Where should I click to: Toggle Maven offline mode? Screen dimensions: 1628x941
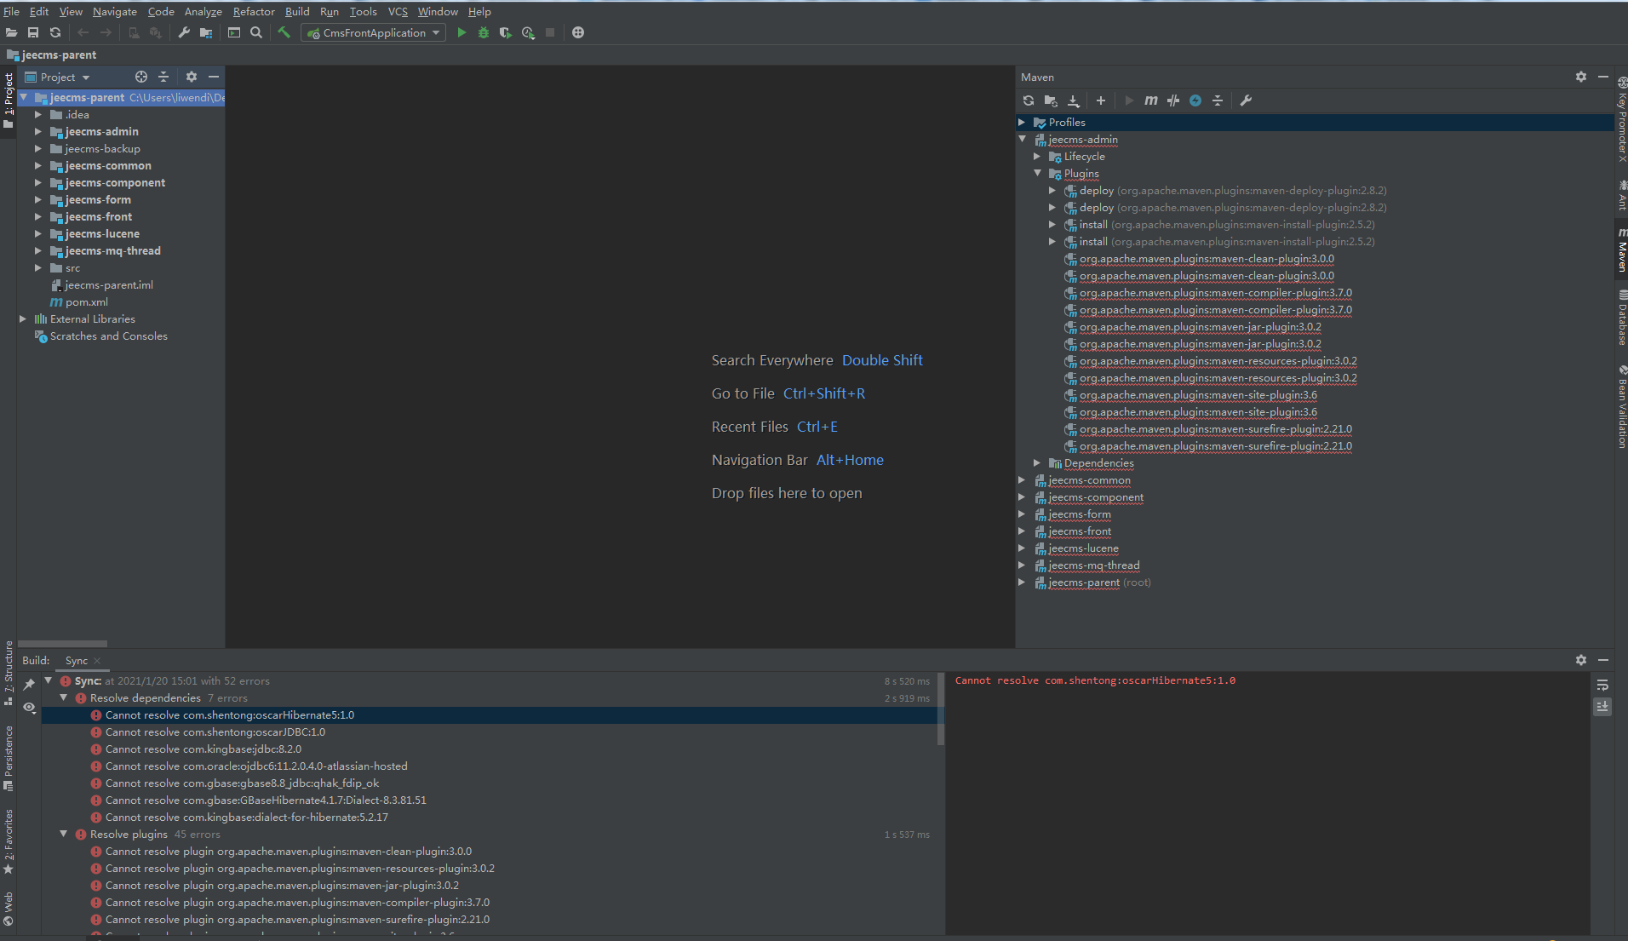pyautogui.click(x=1173, y=100)
